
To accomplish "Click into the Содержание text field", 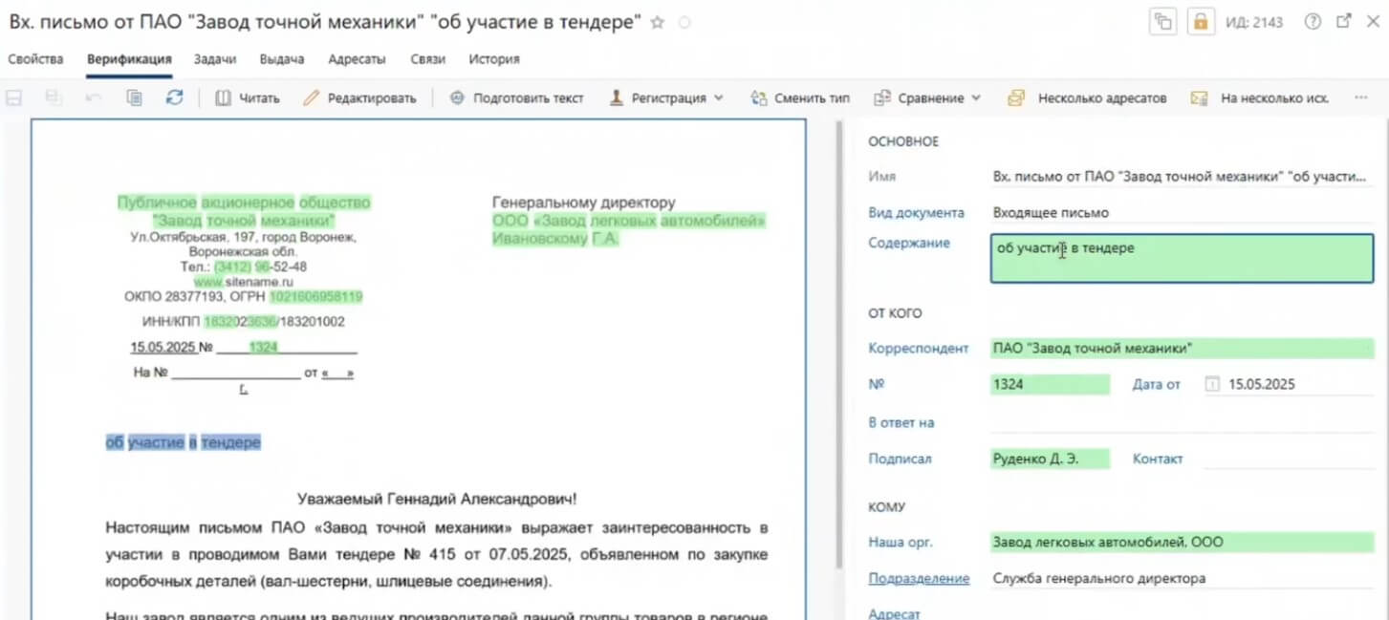I will click(1181, 258).
